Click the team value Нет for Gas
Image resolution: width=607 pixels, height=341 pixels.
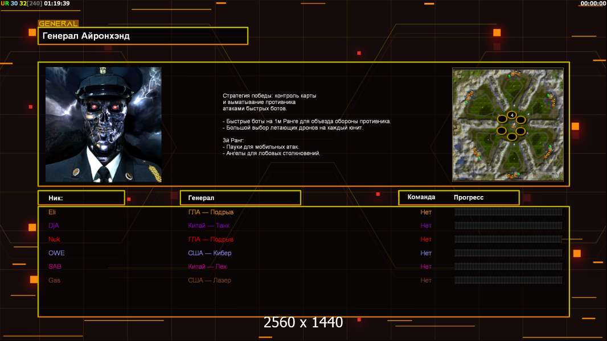(x=426, y=280)
